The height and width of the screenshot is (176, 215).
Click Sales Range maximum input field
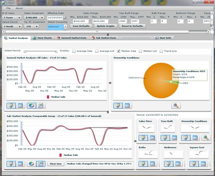[101, 21]
